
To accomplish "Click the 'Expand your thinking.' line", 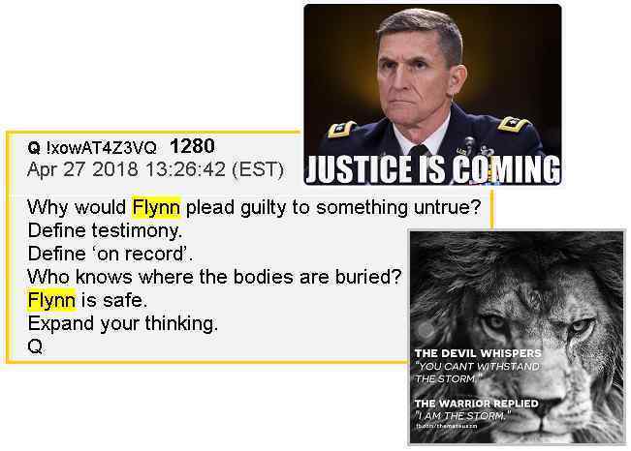I will (x=123, y=323).
